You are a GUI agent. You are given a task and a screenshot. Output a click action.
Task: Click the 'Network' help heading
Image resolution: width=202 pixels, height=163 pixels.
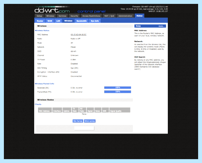coord(139,42)
